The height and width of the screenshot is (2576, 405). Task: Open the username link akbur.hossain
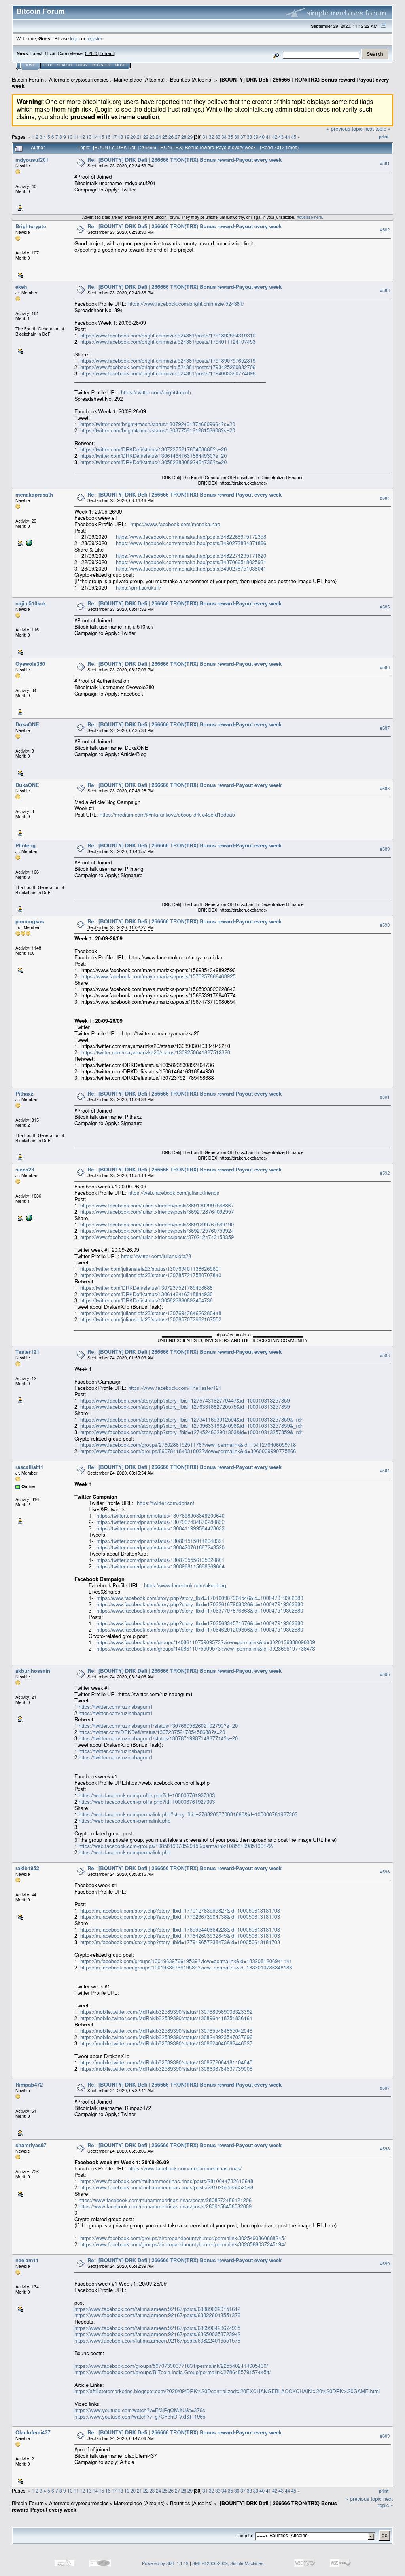(32, 1671)
